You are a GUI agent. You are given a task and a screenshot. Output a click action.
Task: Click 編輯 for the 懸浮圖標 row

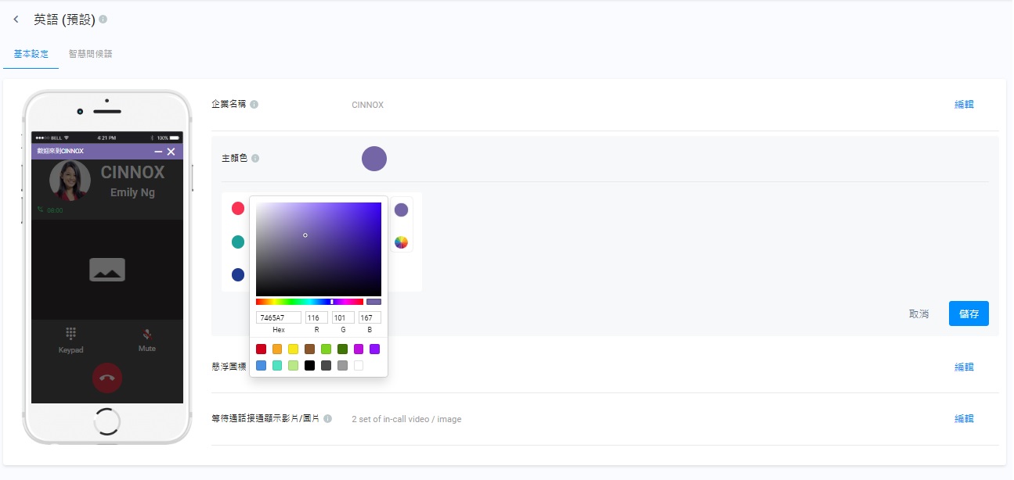[964, 367]
